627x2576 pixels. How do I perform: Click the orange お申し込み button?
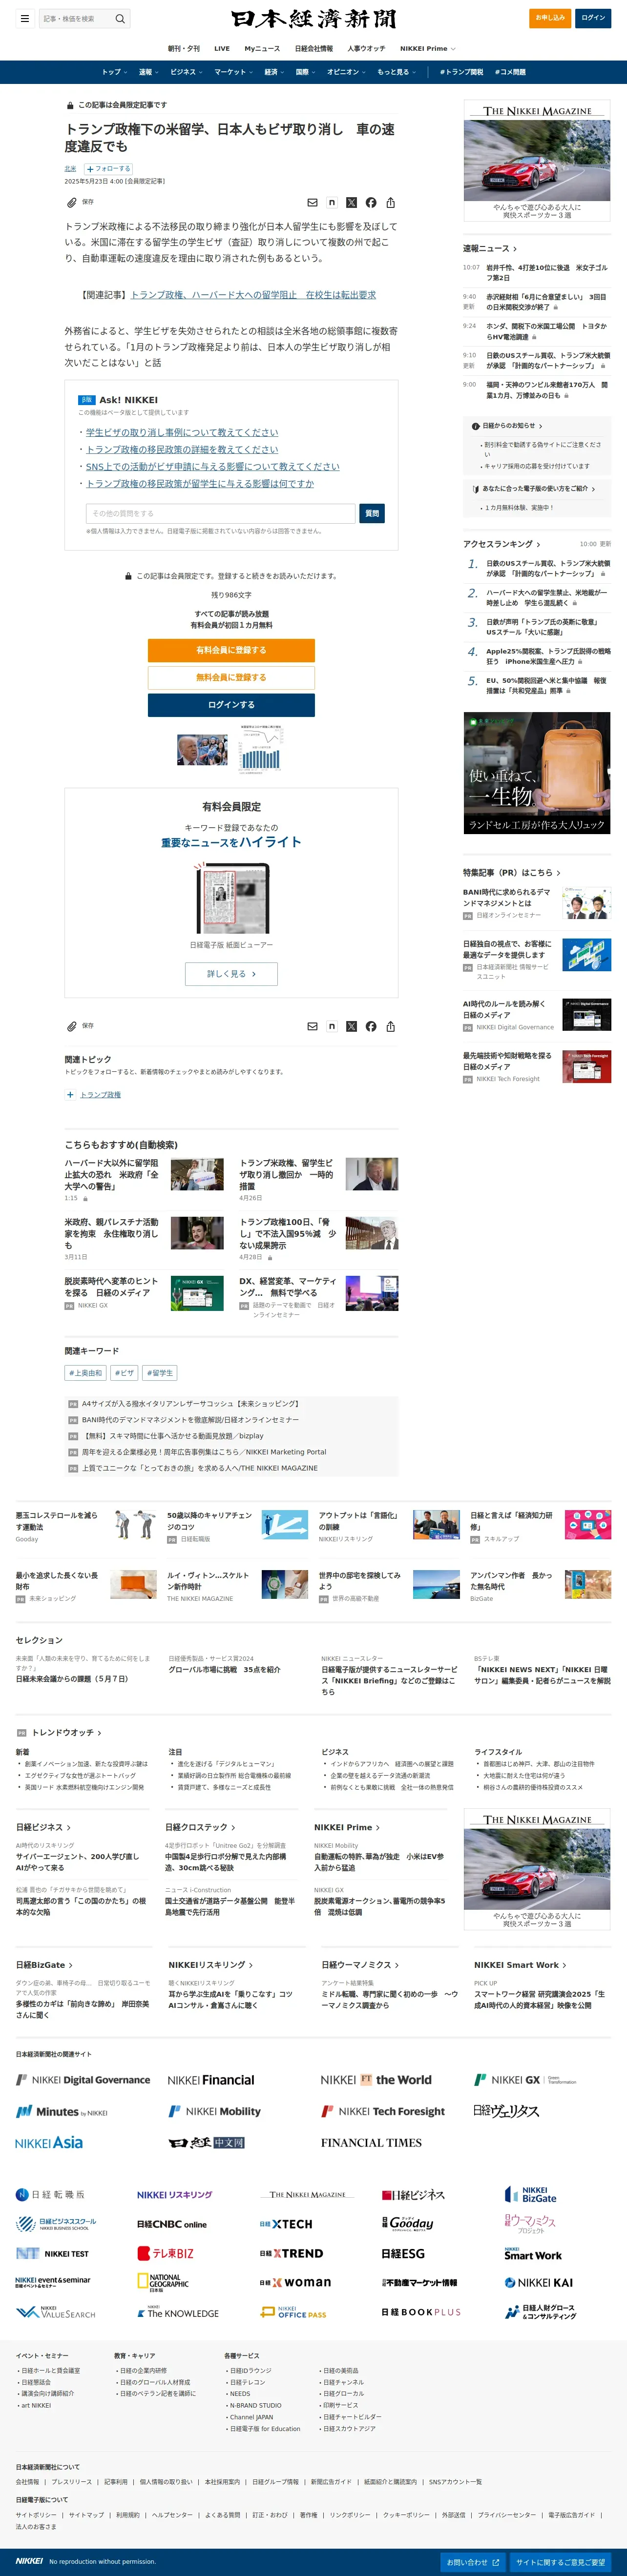[550, 18]
